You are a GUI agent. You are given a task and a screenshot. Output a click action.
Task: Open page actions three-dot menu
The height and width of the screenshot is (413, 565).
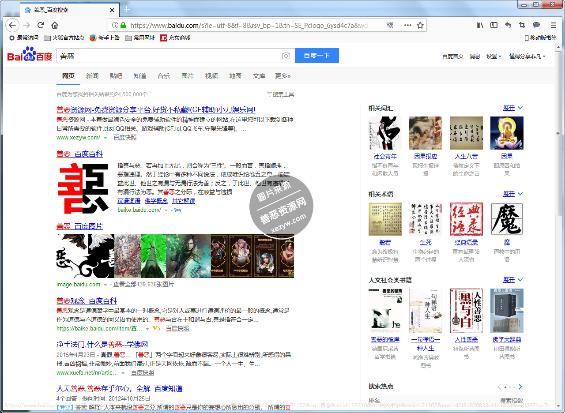407,25
